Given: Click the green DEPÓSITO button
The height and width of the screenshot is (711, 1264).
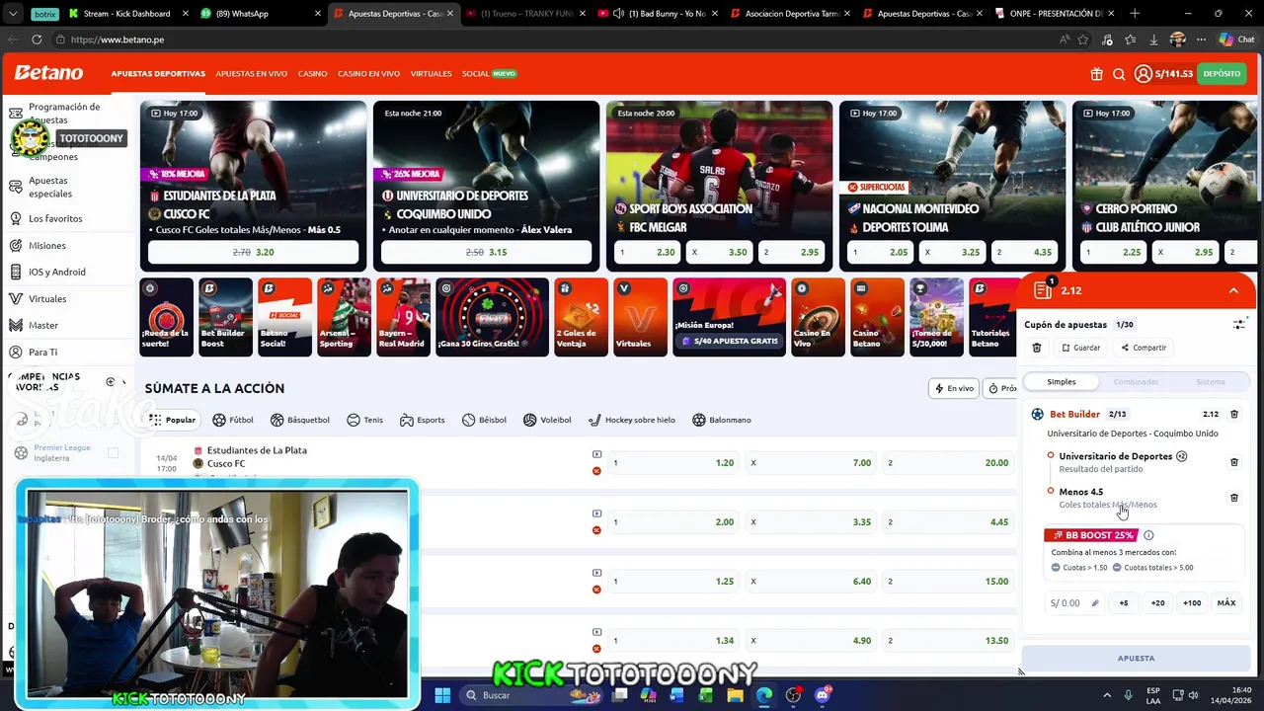Looking at the screenshot, I should point(1222,74).
